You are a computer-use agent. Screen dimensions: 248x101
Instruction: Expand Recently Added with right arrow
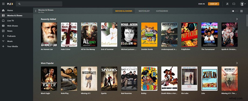tap(237, 19)
